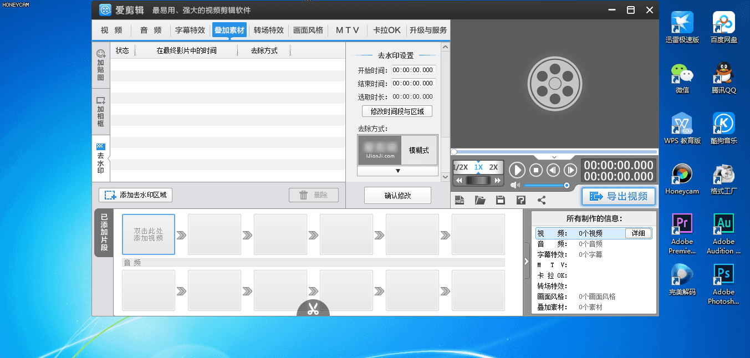Select the 模糊式 removal mode thumbnail
Screen dimensions: 750x358
tap(397, 150)
